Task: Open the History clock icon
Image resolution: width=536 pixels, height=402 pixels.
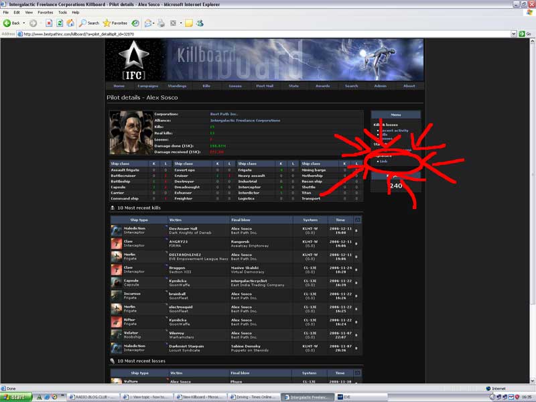Action: [x=135, y=23]
